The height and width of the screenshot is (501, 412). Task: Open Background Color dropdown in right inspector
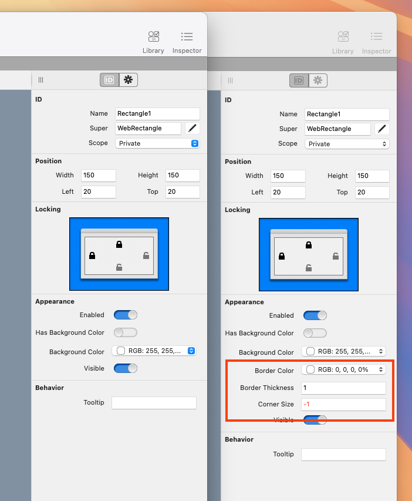pyautogui.click(x=344, y=351)
